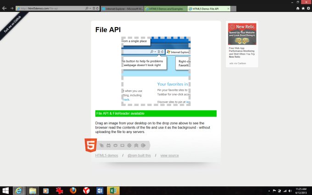The width and height of the screenshot is (312, 195).
Task: Open the HTML5 demos footer link
Action: point(106,156)
